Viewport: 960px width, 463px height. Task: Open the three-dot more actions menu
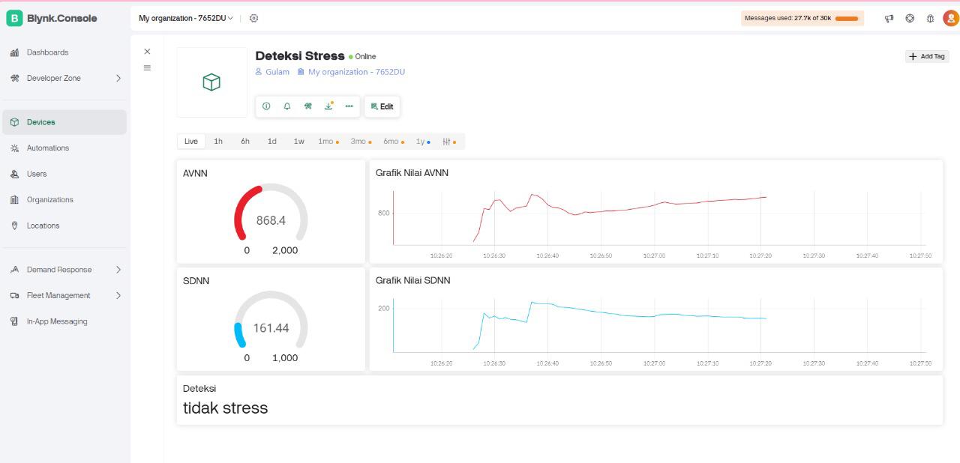(x=349, y=106)
